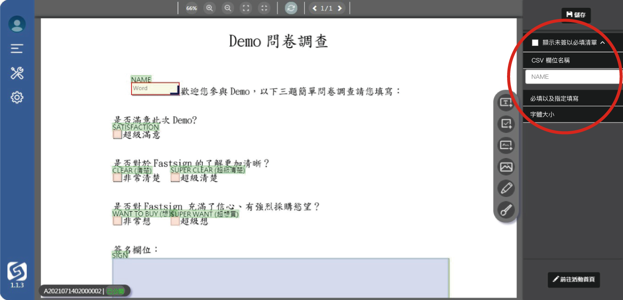
Task: Click the 儲存 save button
Action: [x=576, y=15]
